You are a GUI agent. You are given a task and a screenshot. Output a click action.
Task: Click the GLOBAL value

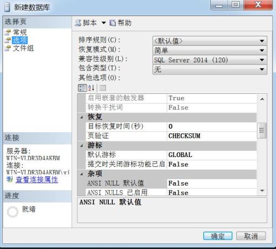point(211,155)
